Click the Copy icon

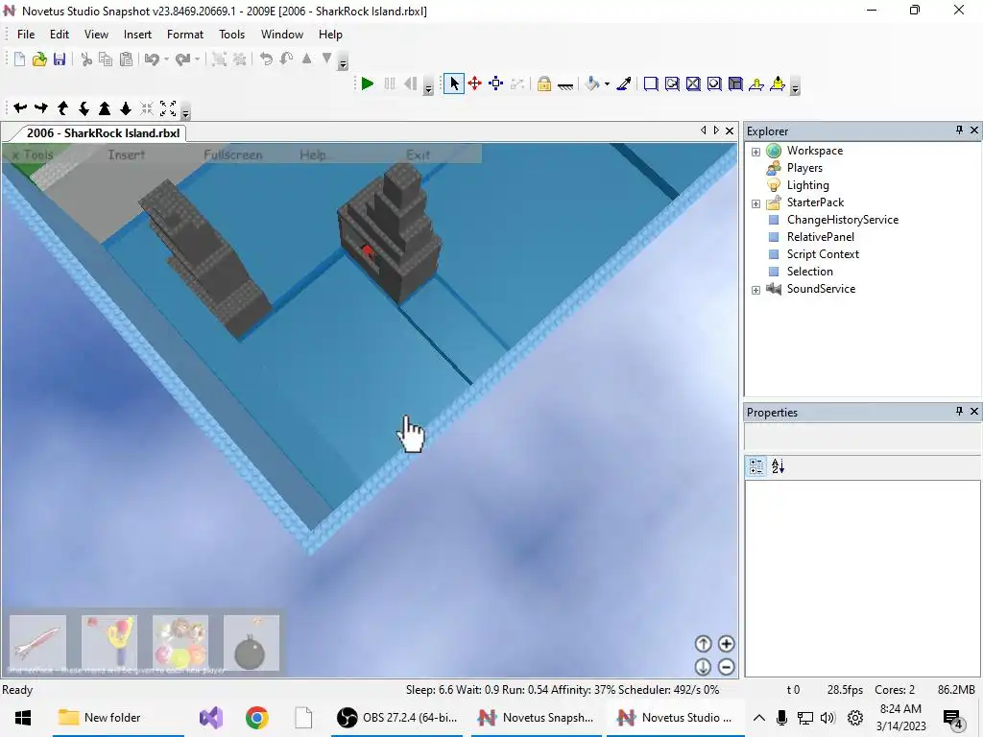[x=106, y=59]
